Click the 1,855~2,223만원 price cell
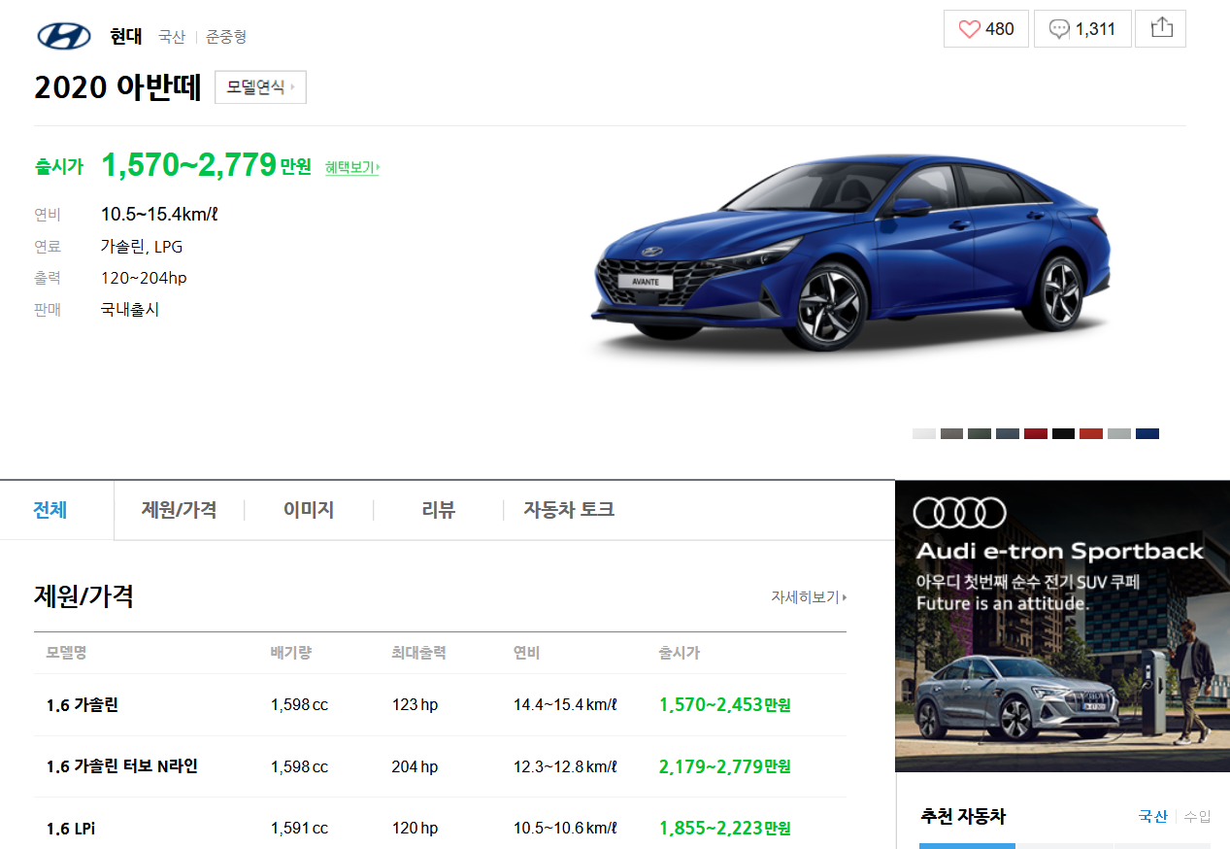The image size is (1230, 849). [x=724, y=829]
